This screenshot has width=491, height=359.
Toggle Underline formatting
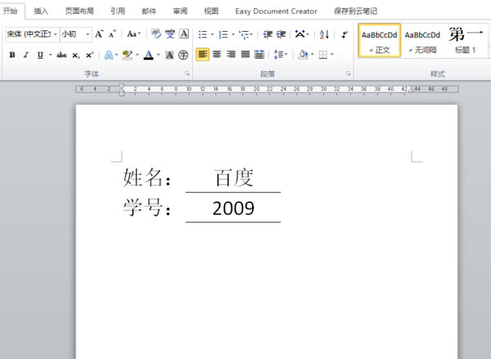tap(40, 55)
